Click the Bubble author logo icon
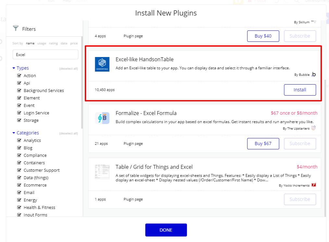 coord(313,75)
